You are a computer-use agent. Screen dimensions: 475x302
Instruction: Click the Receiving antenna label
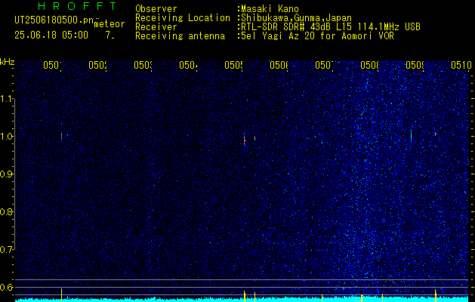[180, 36]
